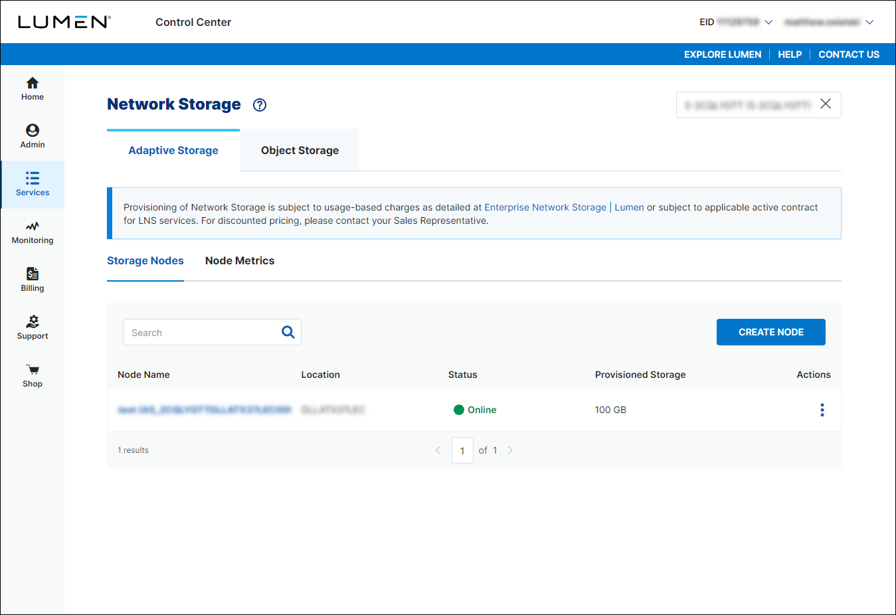Viewport: 896px width, 615px height.
Task: Click Node Name column header
Action: (x=143, y=375)
